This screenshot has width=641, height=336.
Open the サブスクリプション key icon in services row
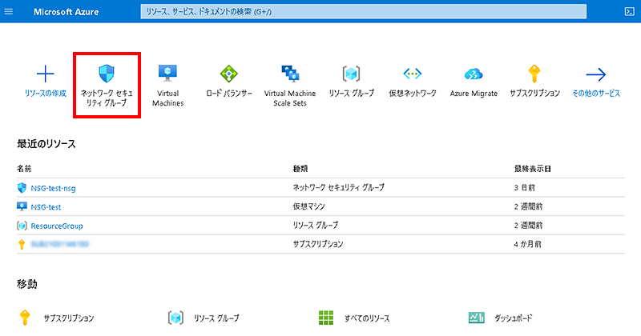pyautogui.click(x=534, y=74)
